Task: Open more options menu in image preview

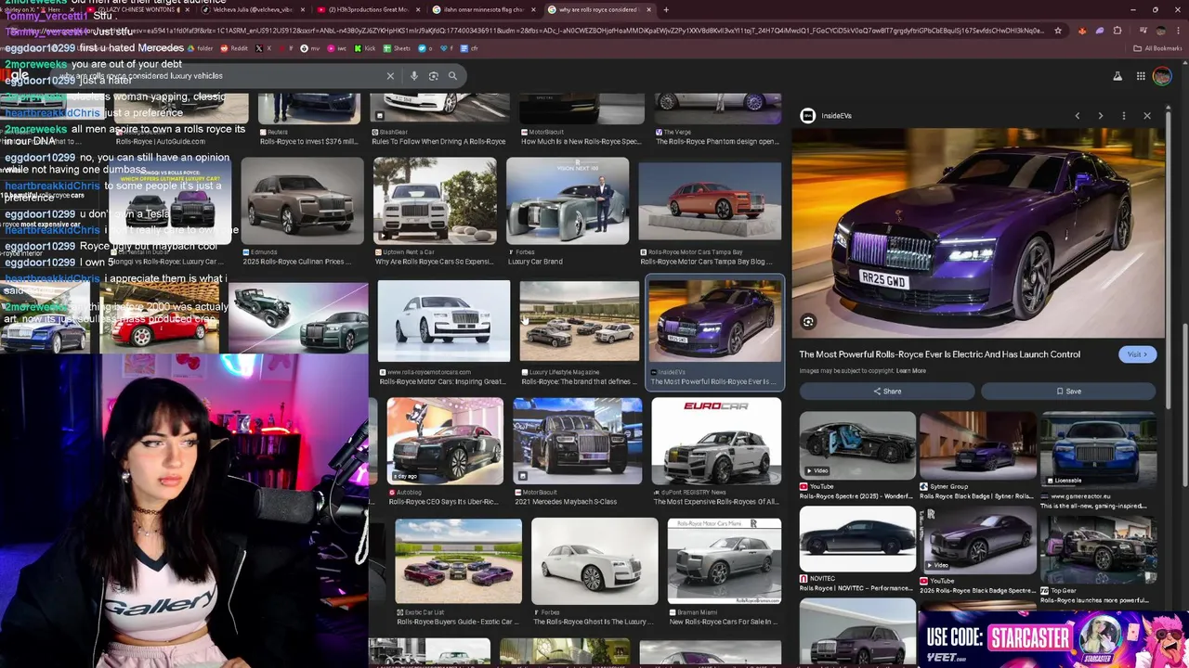Action: [x=1124, y=116]
